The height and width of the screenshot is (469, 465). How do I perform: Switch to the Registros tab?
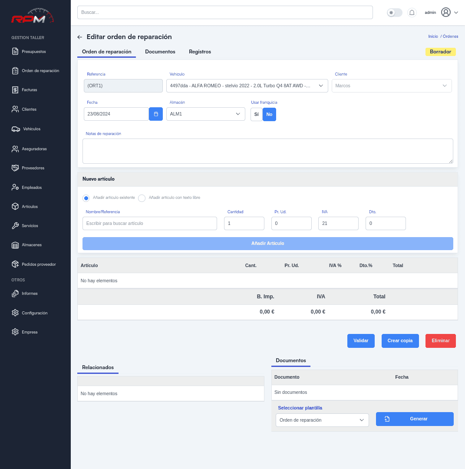coord(200,52)
